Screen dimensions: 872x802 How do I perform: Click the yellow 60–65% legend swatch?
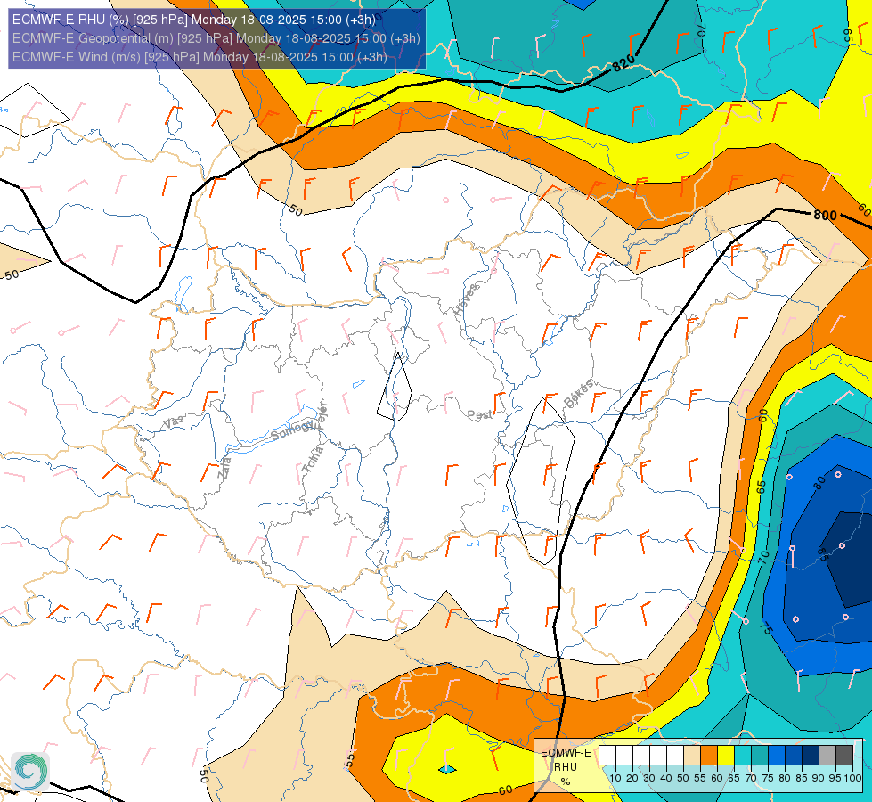726,756
